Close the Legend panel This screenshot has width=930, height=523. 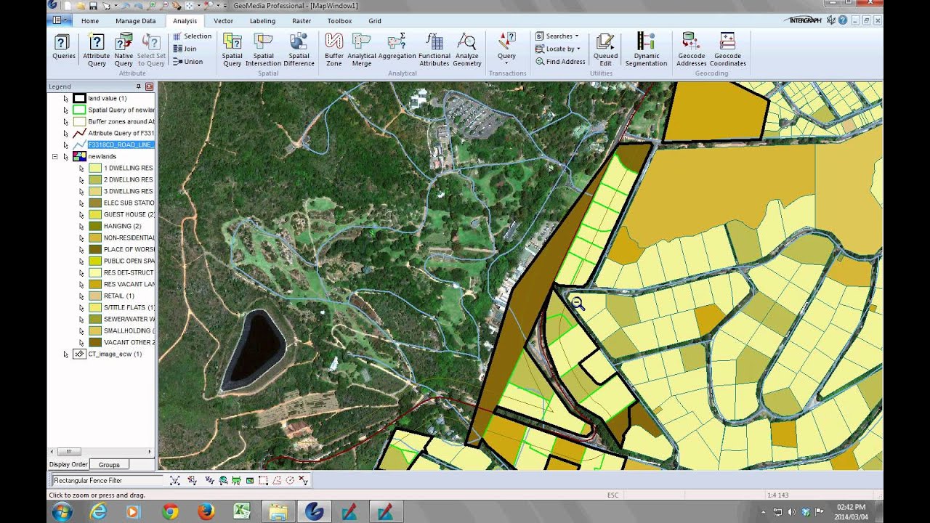149,86
